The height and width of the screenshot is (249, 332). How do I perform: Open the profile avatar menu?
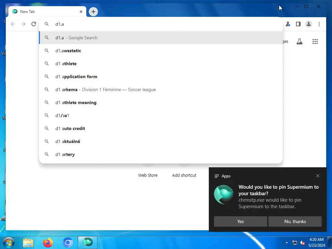pyautogui.click(x=309, y=24)
